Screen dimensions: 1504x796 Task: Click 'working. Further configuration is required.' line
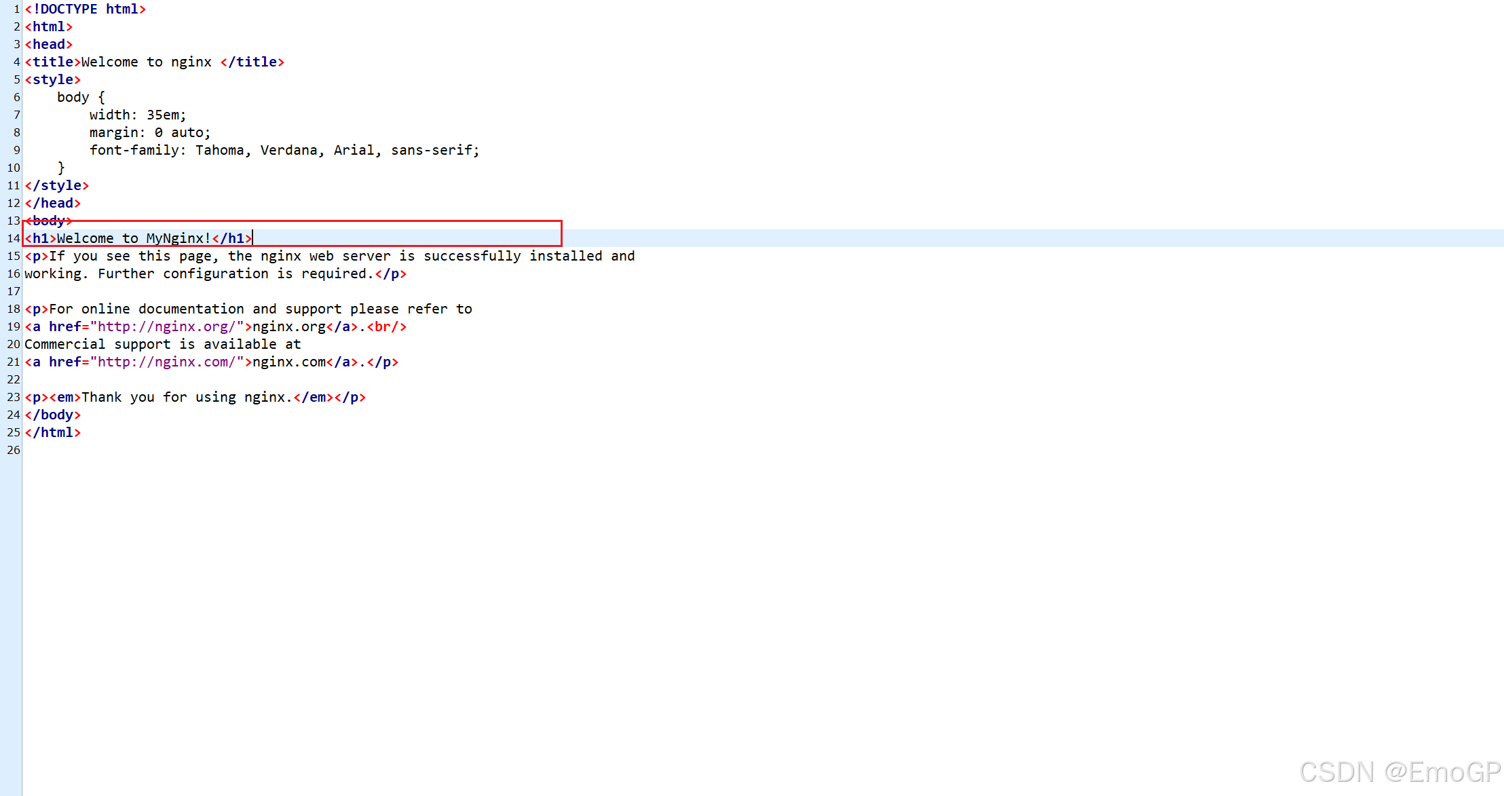pyautogui.click(x=216, y=273)
